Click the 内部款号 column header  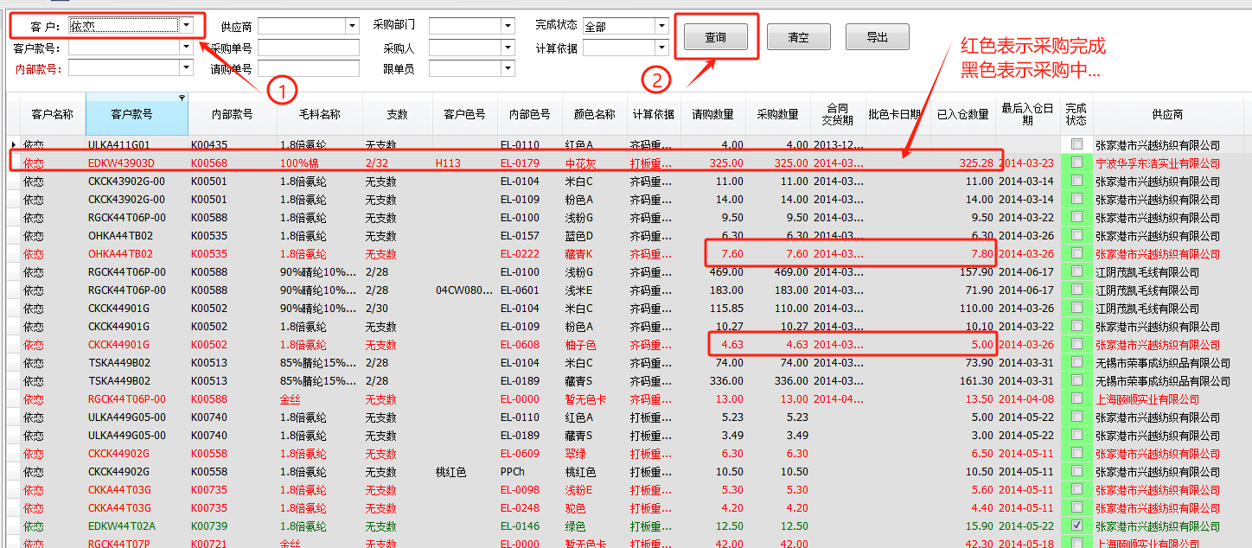click(233, 114)
